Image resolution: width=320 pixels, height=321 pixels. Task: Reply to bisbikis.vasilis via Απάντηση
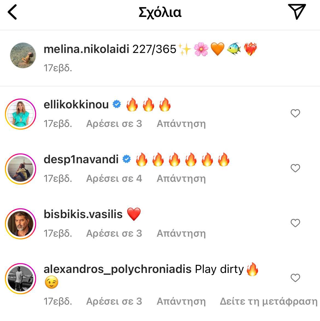click(x=181, y=234)
